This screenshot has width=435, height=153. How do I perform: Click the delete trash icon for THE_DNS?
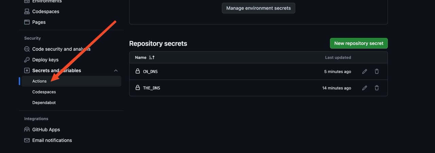tap(377, 88)
